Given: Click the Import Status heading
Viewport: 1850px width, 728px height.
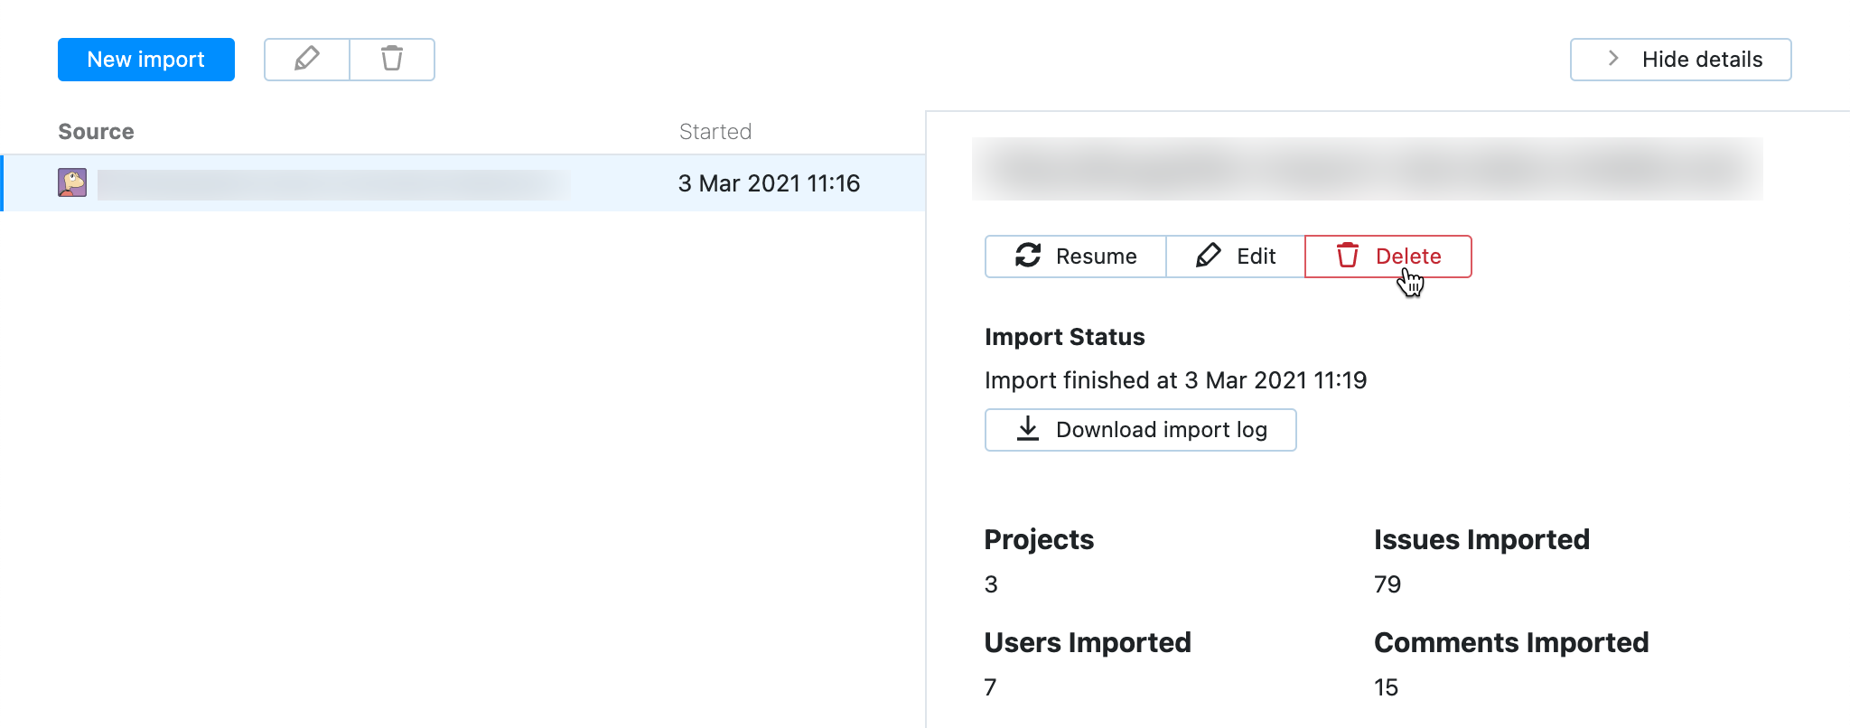Looking at the screenshot, I should [1064, 337].
